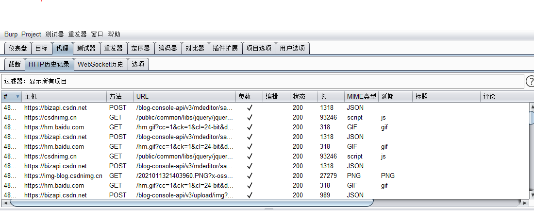This screenshot has width=534, height=211.
Task: Click the 989 length cell
Action: coord(325,195)
